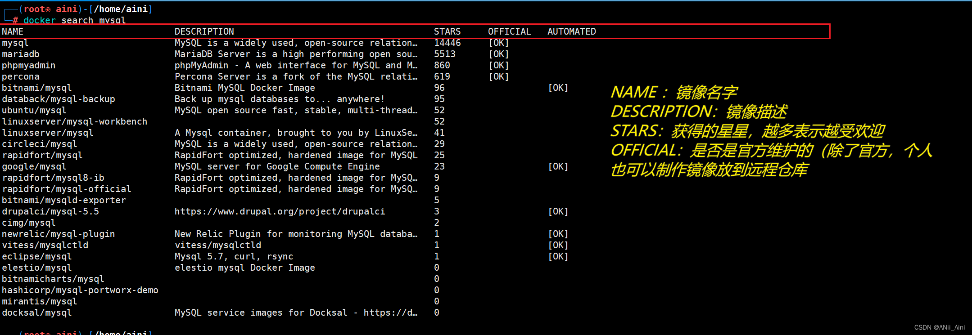Click the [OK] automated flag for eclipse/mysql
Viewport: 972px width, 335px height.
(x=558, y=256)
